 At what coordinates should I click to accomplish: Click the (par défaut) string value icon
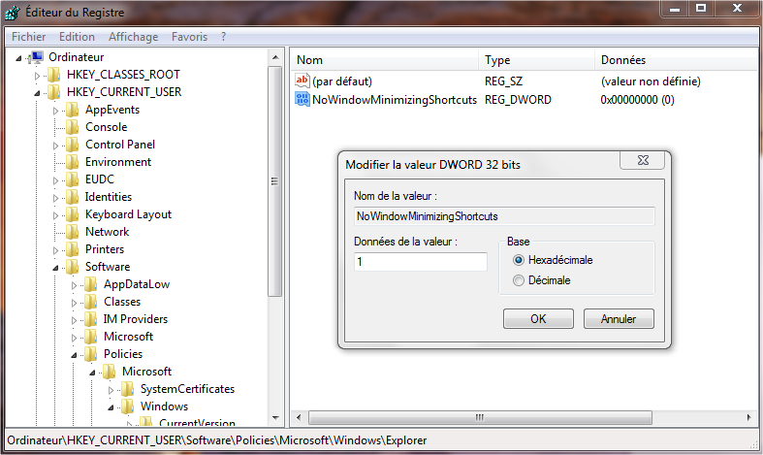click(302, 81)
